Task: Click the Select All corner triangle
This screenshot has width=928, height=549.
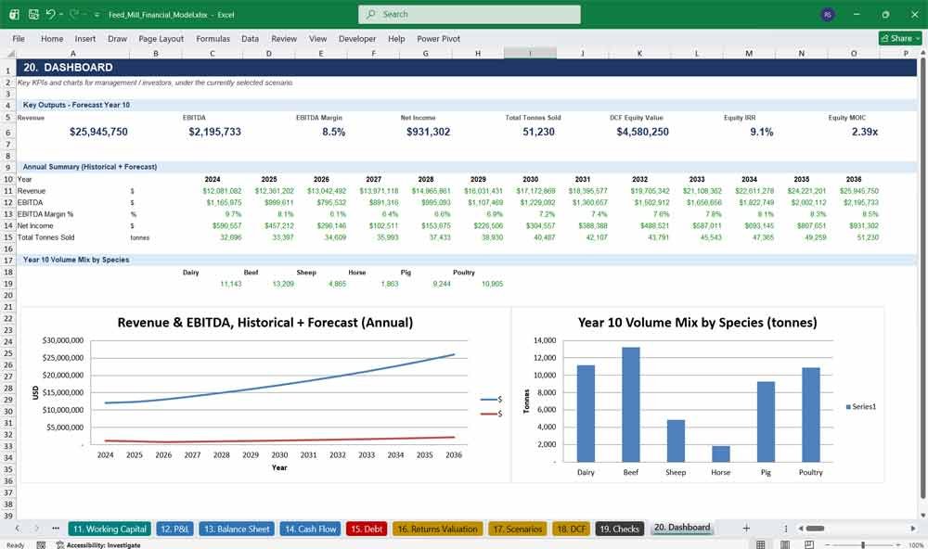Action: [x=10, y=53]
